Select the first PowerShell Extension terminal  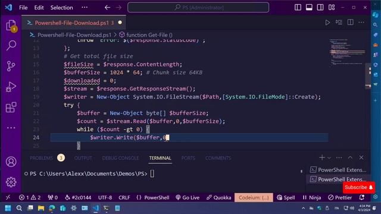click(338, 170)
